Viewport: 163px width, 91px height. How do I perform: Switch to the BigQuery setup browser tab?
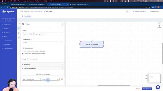79,4
